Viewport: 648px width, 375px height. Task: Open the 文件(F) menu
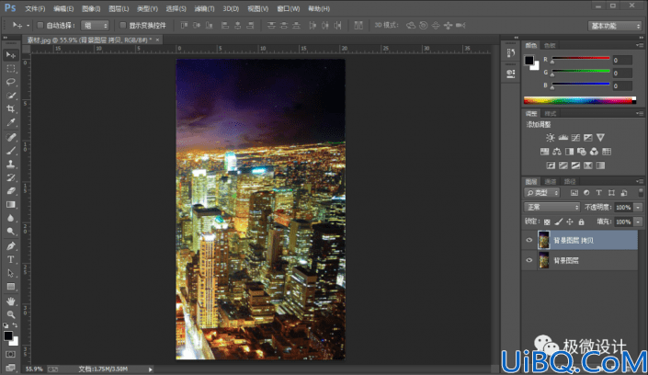(x=35, y=8)
